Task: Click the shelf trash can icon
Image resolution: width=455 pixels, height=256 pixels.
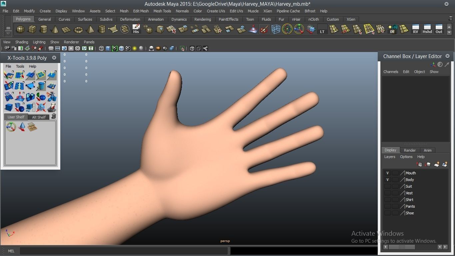Action: (x=451, y=18)
